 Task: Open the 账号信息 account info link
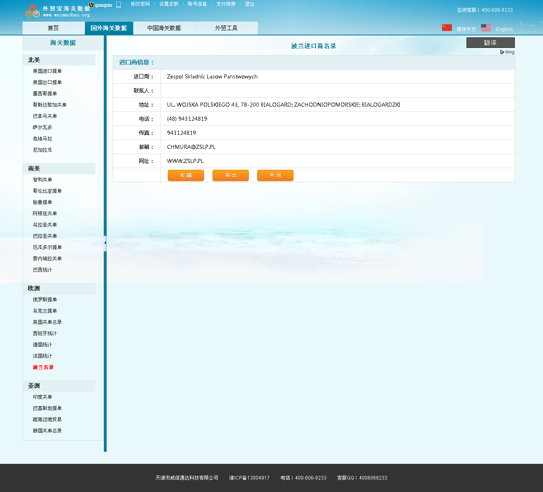pos(197,4)
